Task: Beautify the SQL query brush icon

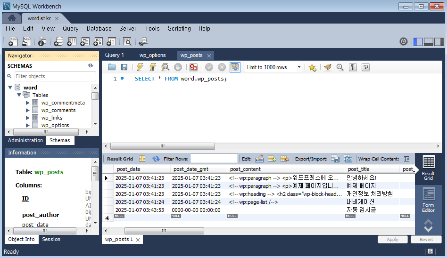Action: tap(328, 67)
